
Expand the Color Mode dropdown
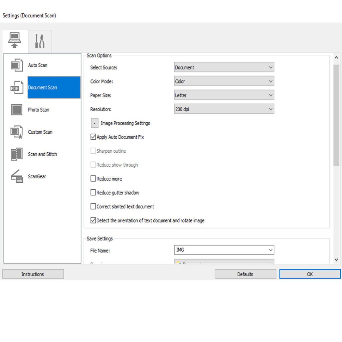tap(224, 81)
